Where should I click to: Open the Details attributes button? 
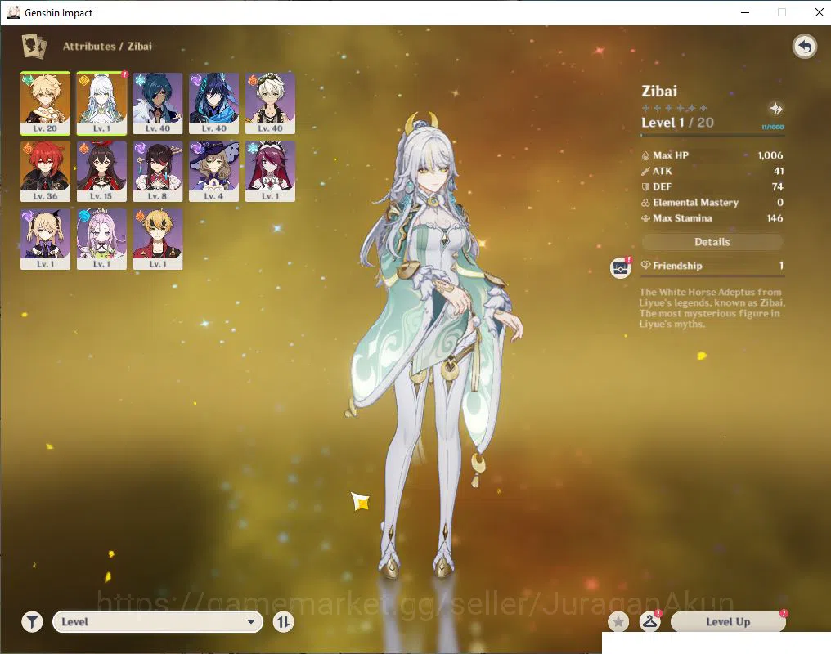point(712,242)
